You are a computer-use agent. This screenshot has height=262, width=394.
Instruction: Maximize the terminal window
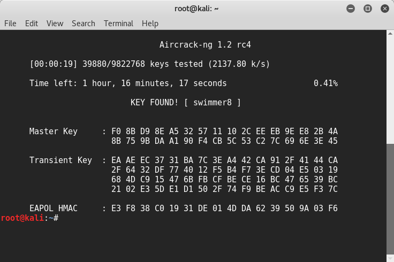tap(368, 9)
